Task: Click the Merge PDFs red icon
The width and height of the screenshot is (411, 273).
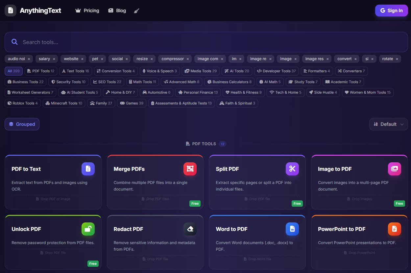Action: [190, 169]
